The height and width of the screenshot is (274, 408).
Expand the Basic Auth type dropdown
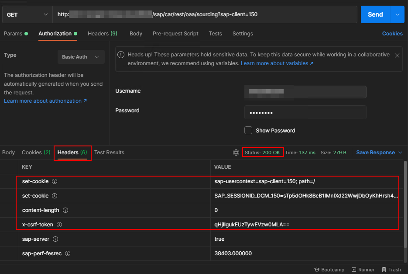click(x=81, y=57)
